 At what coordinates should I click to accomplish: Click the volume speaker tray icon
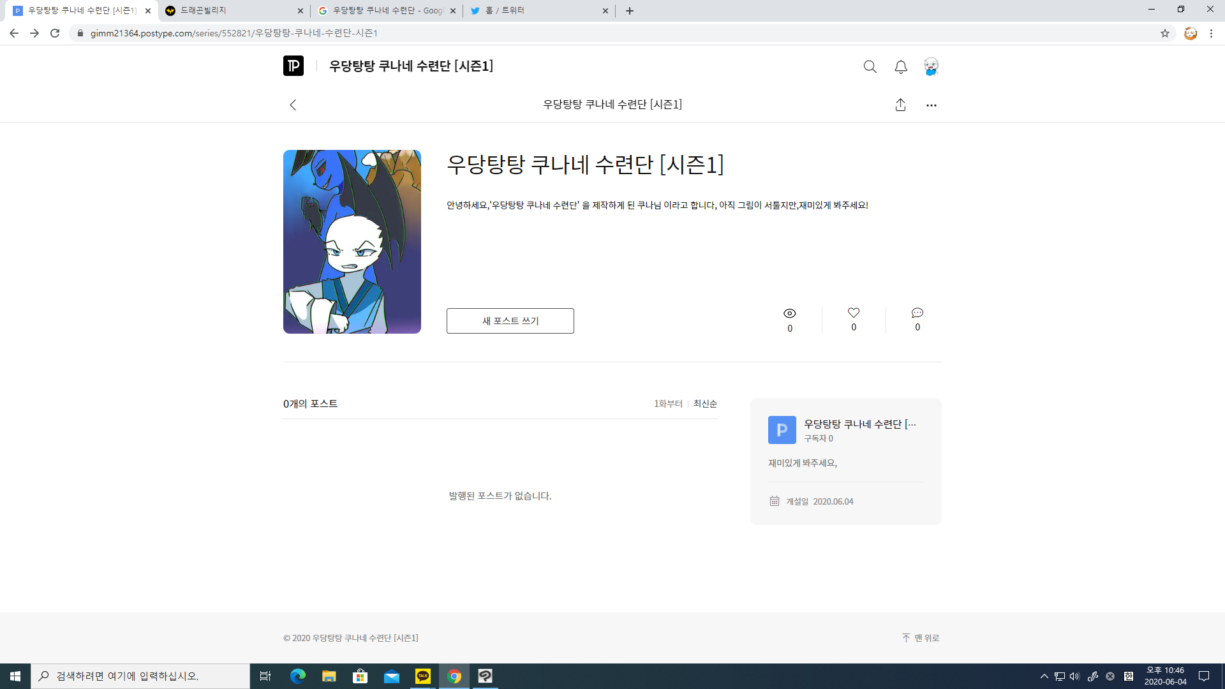click(1075, 676)
